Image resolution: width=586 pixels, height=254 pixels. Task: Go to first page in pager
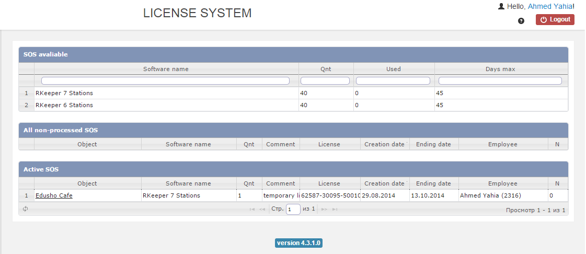(x=252, y=210)
